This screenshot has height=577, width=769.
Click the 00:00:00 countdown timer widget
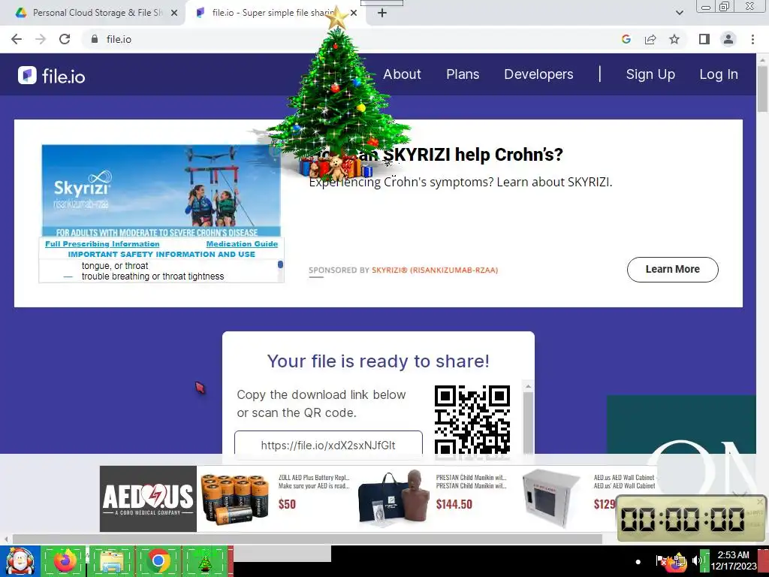point(690,518)
